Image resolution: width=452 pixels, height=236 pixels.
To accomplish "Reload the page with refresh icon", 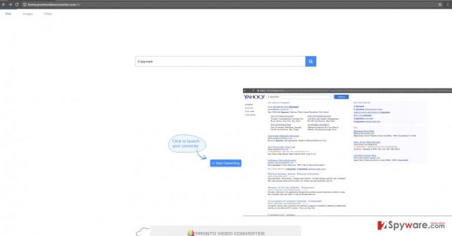I will click(x=17, y=5).
